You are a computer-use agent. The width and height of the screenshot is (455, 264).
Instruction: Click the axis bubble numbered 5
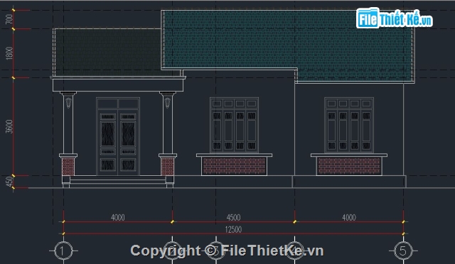pos(403,251)
